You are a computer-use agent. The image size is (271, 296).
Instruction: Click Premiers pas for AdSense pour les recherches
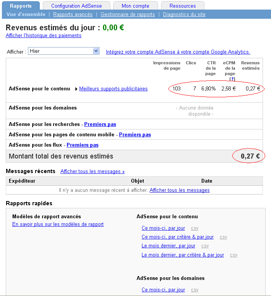click(x=100, y=124)
